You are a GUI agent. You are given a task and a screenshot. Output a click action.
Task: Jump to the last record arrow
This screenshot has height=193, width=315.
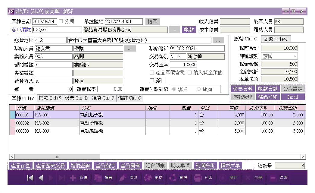coord(62,178)
